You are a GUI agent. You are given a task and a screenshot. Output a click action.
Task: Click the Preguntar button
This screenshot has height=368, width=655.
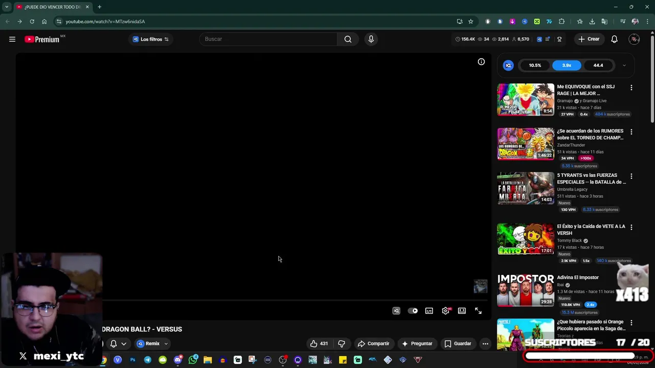417,343
